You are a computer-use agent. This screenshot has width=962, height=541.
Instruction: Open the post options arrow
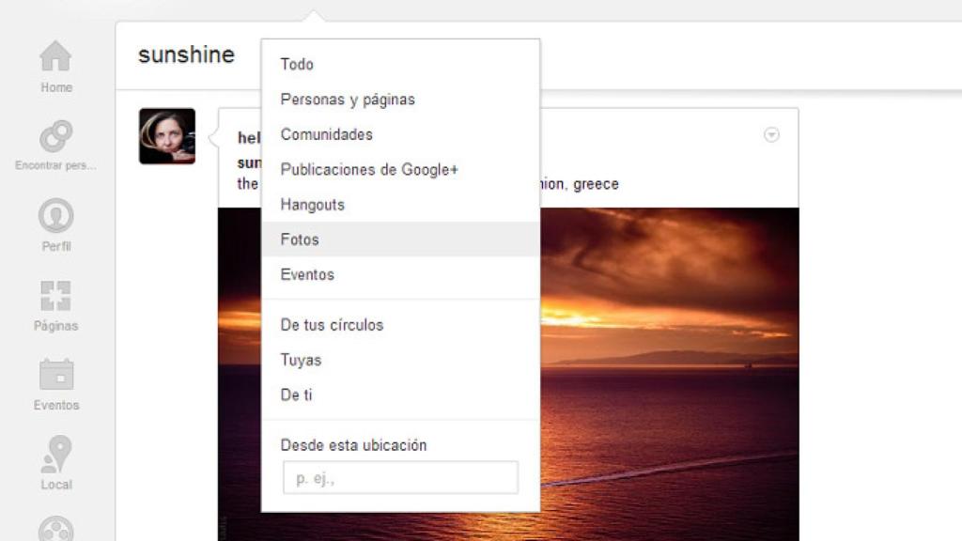click(772, 133)
